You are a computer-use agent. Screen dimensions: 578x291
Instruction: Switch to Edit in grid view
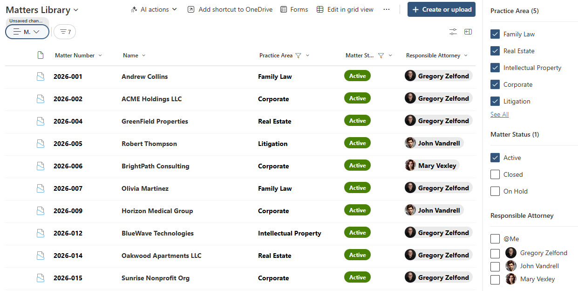click(x=345, y=9)
